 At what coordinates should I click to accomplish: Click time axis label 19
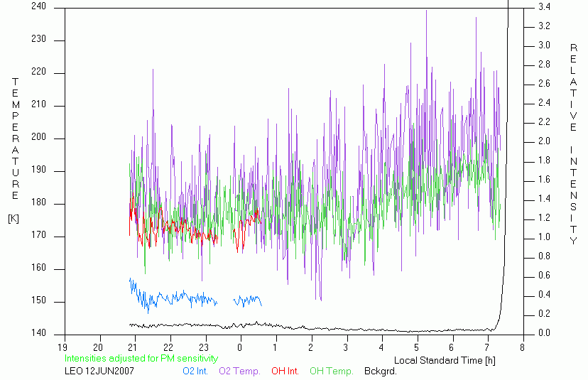pos(62,348)
